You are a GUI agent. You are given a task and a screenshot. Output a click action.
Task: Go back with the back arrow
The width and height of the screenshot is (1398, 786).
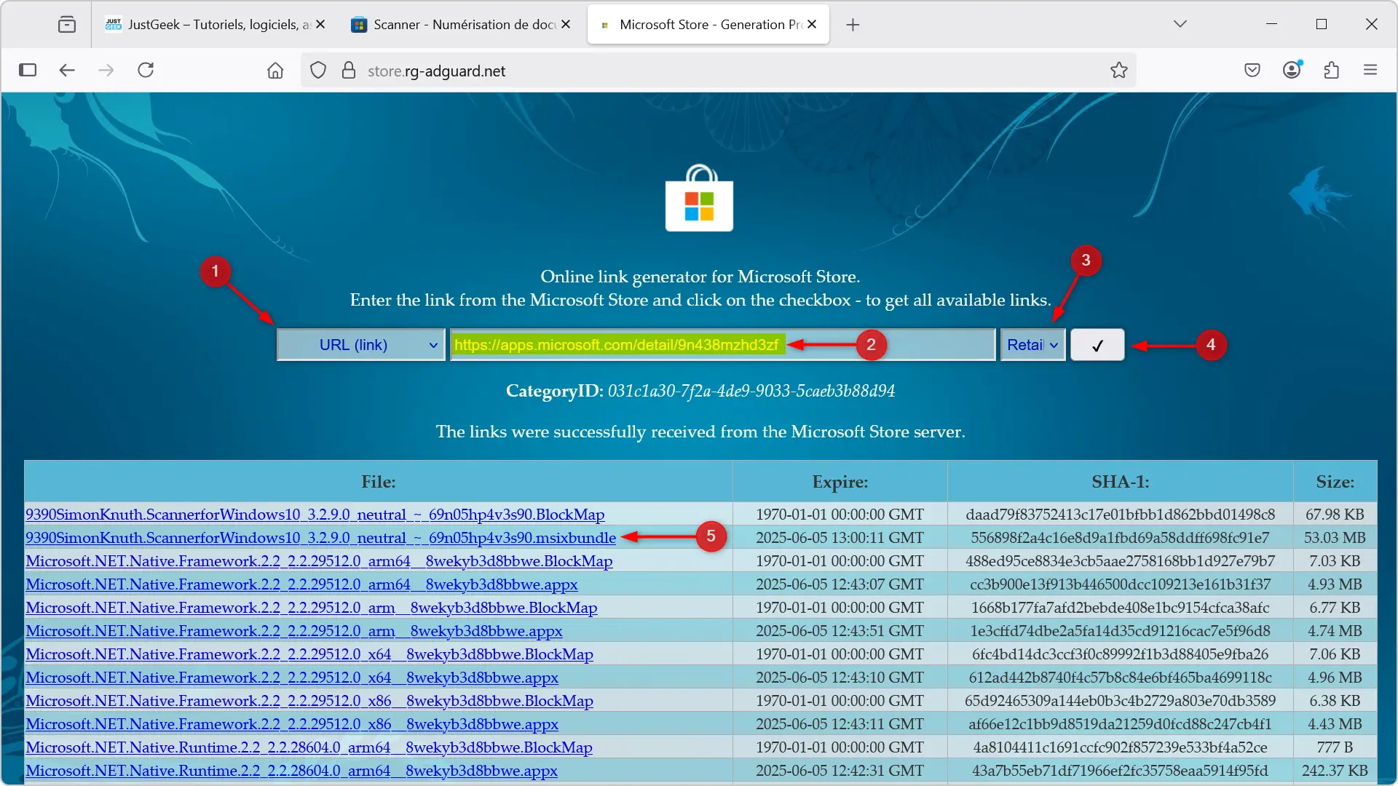[67, 70]
